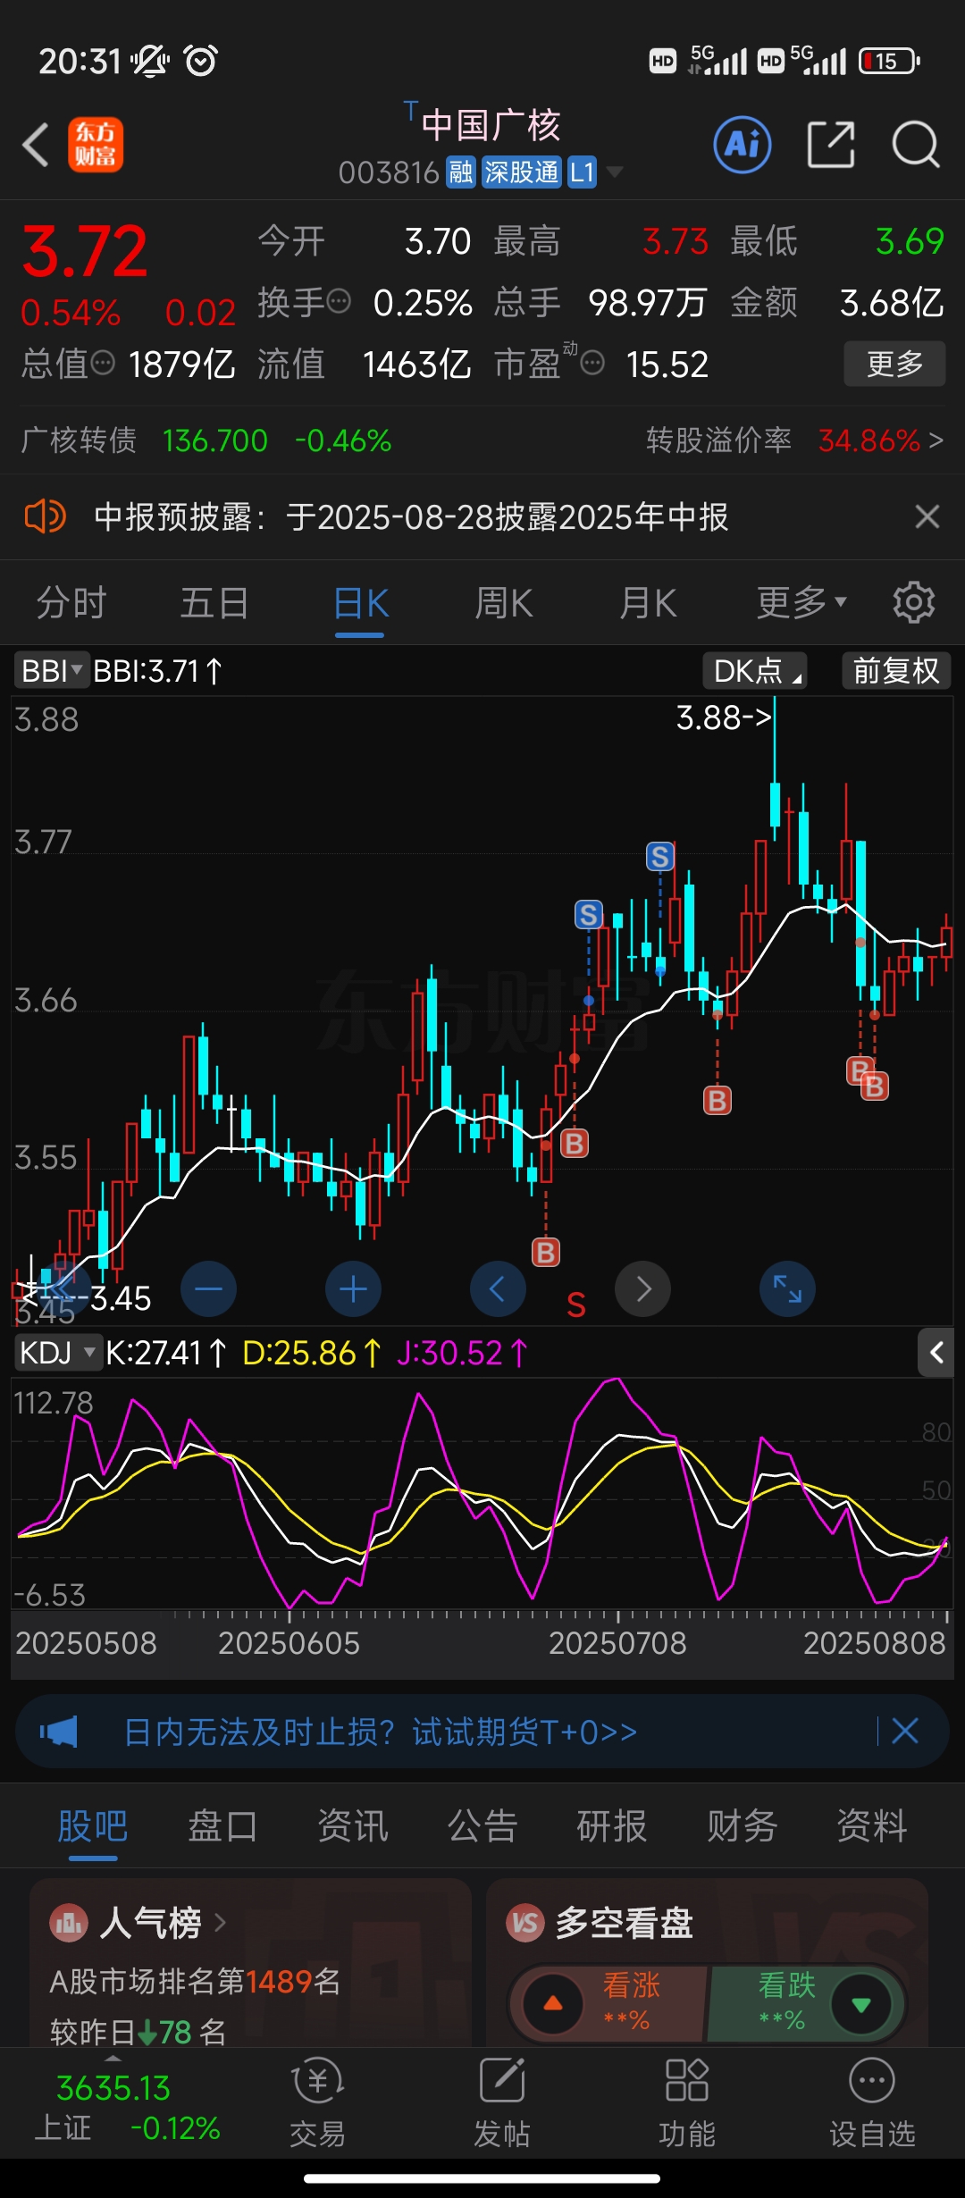The image size is (965, 2198).
Task: Expand the 更多 period dropdown
Action: pos(801,602)
